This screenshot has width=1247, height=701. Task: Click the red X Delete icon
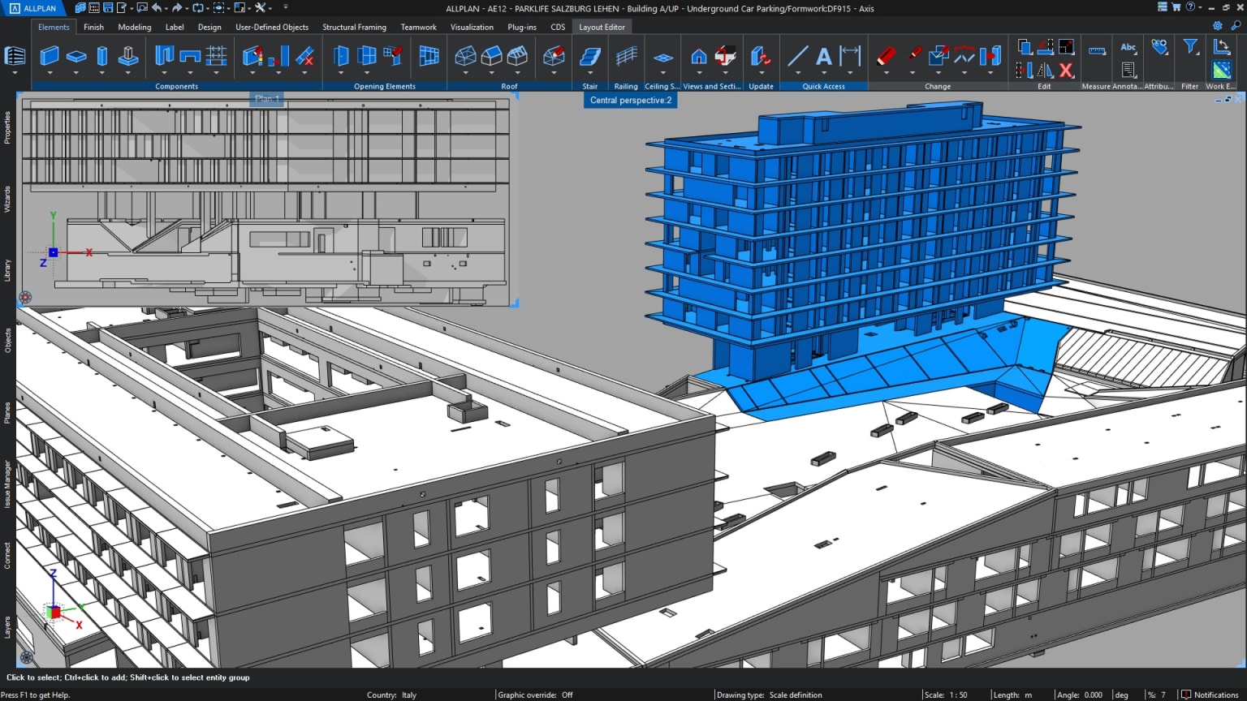coord(1066,71)
